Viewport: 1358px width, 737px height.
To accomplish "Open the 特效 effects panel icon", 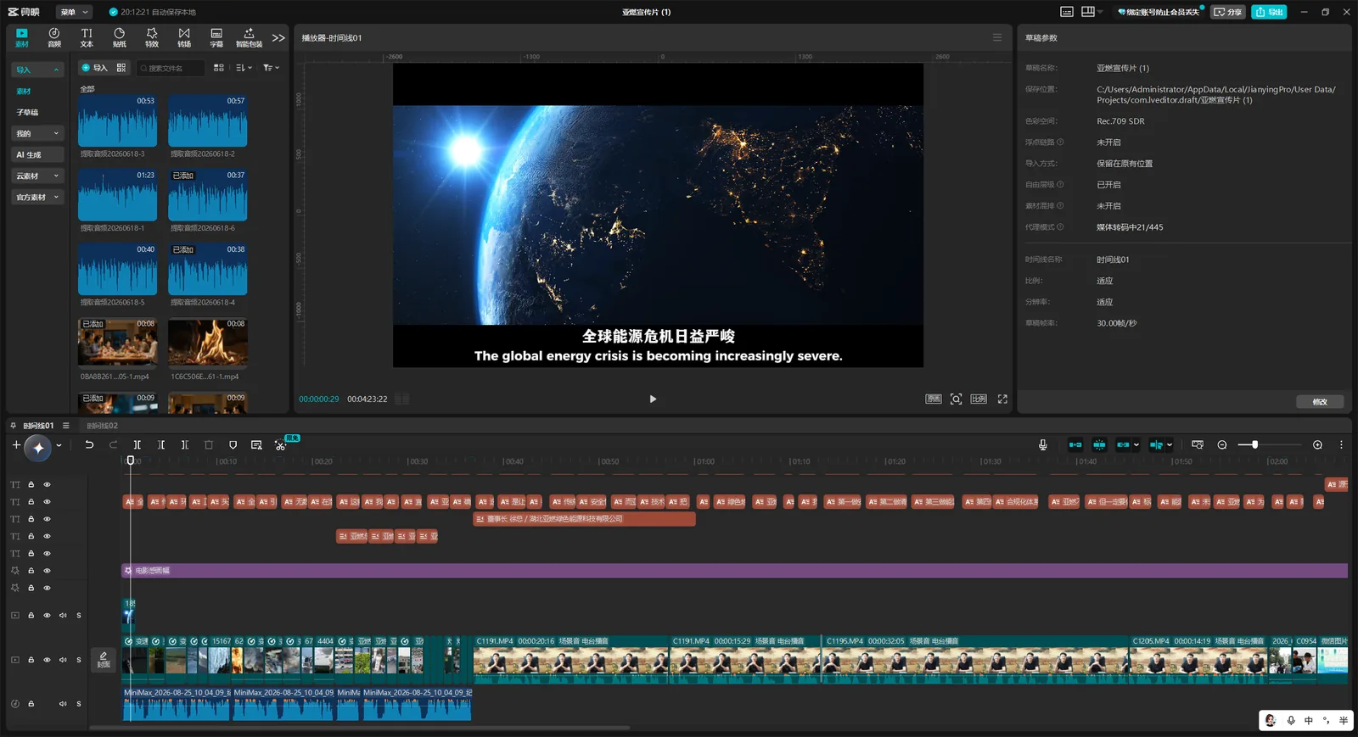I will (x=152, y=37).
